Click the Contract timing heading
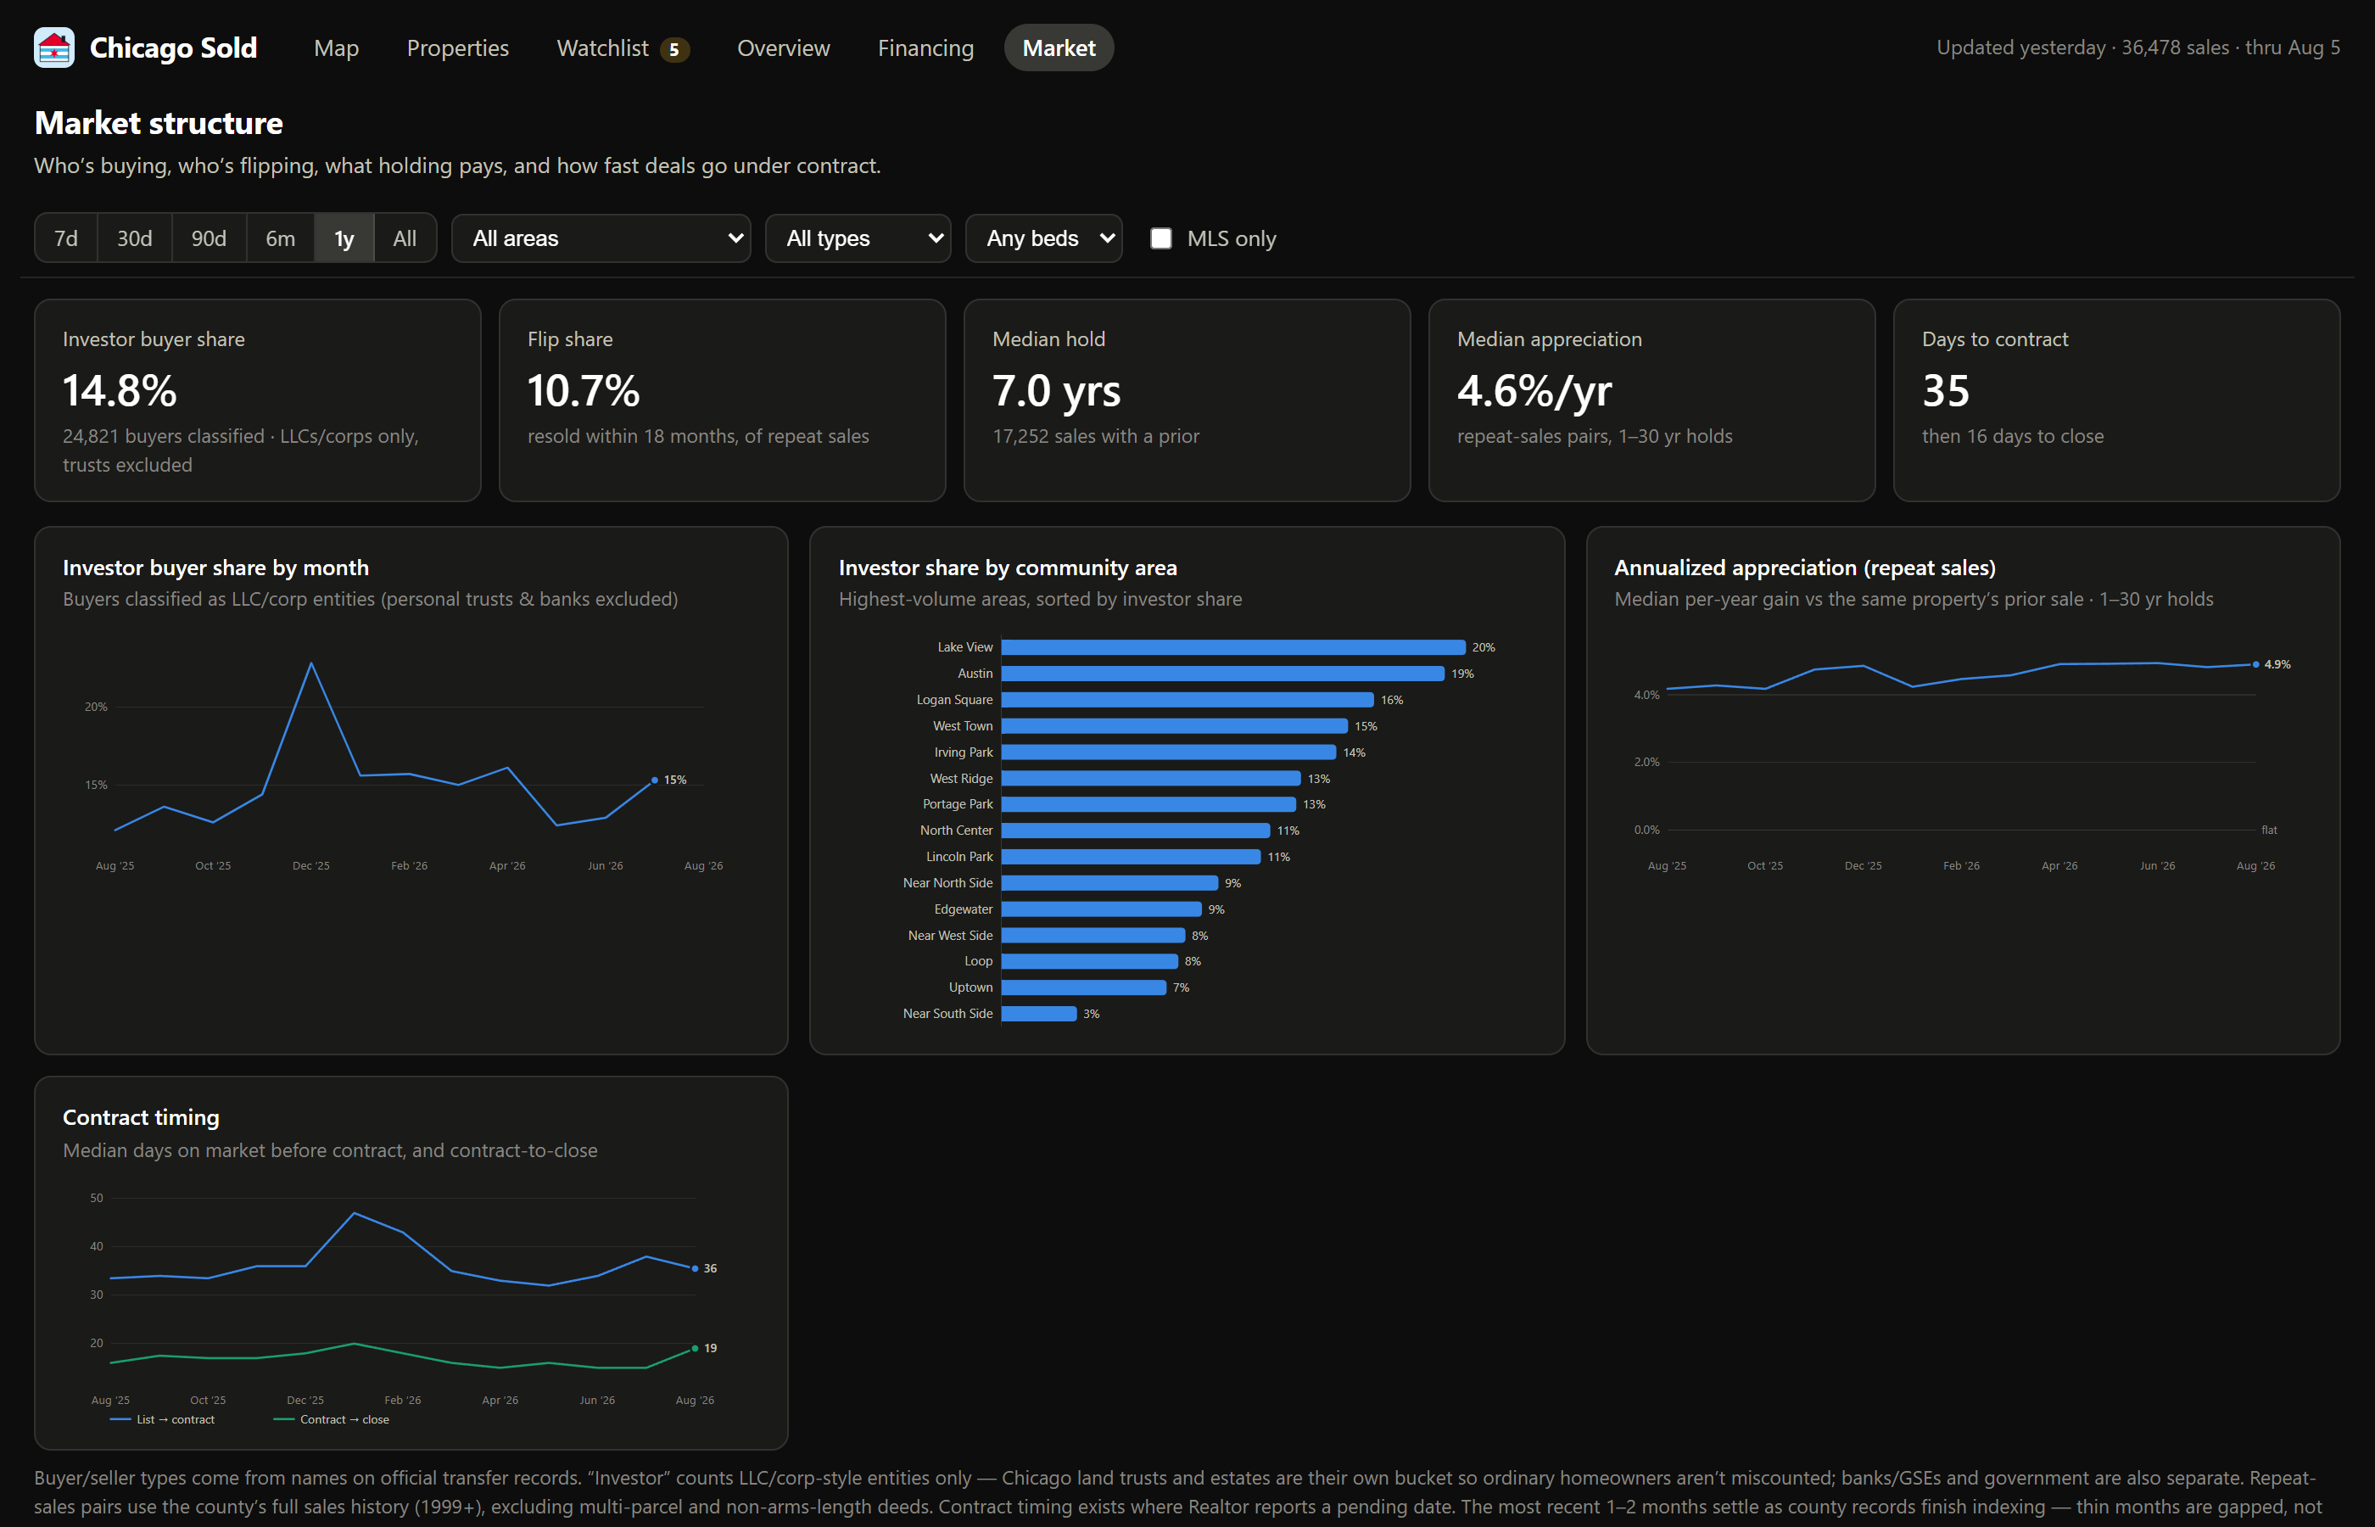Screen dimensions: 2375x1527 pos(141,1117)
